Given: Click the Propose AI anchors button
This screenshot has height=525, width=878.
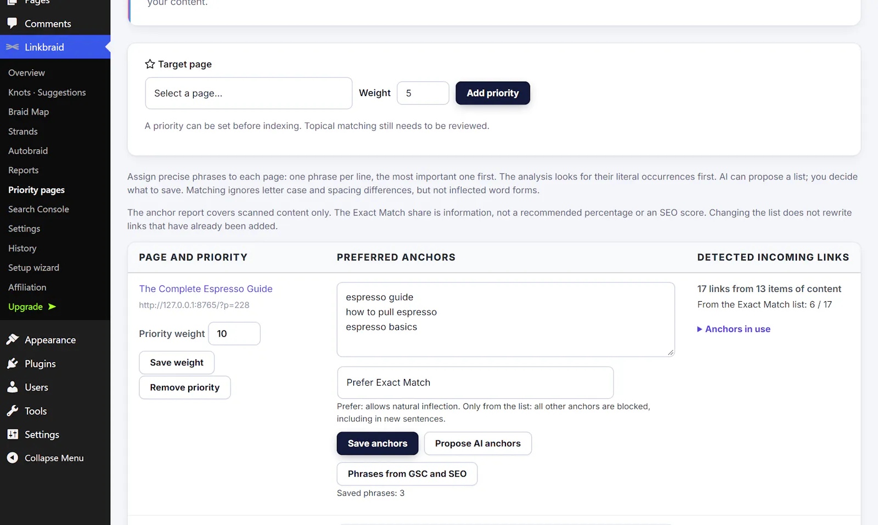Looking at the screenshot, I should point(478,443).
